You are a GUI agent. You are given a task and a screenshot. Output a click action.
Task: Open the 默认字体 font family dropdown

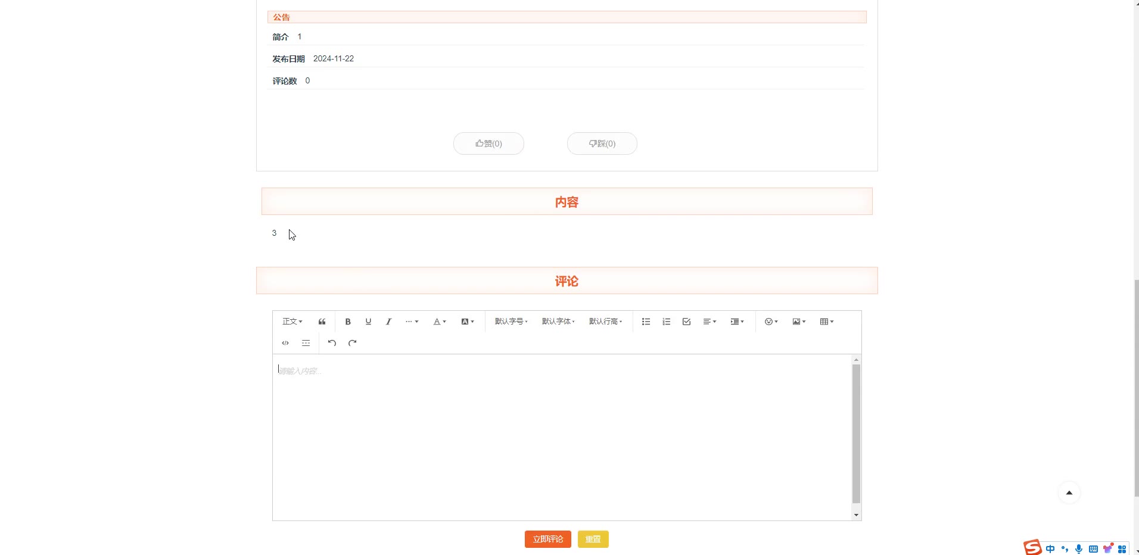pyautogui.click(x=558, y=322)
